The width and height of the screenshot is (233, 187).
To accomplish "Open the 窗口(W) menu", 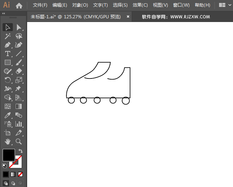I will 181,5.
